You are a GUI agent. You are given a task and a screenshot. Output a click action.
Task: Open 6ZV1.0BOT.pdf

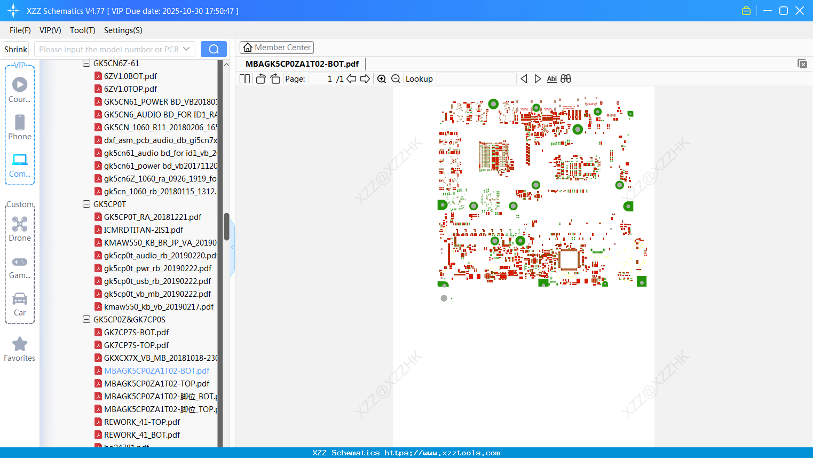[130, 76]
